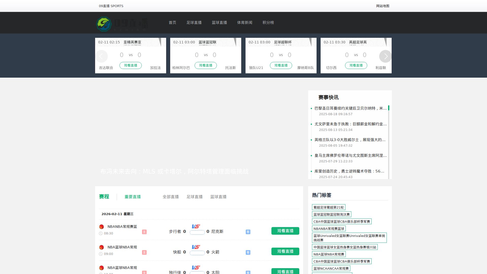Click 观看直播 for the 切尔西 match
487x274 pixels.
356,65
